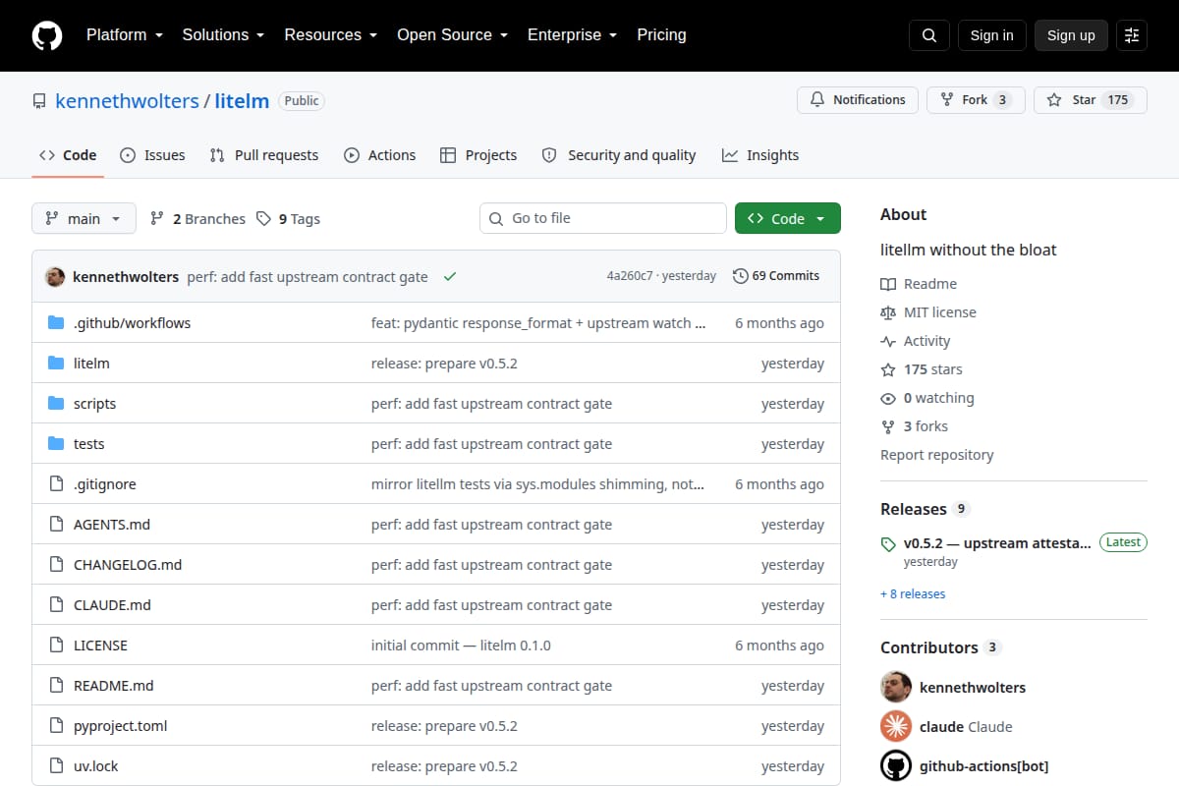Switch to the Pull requests tab
Viewport: 1179px width, 786px height.
(264, 155)
